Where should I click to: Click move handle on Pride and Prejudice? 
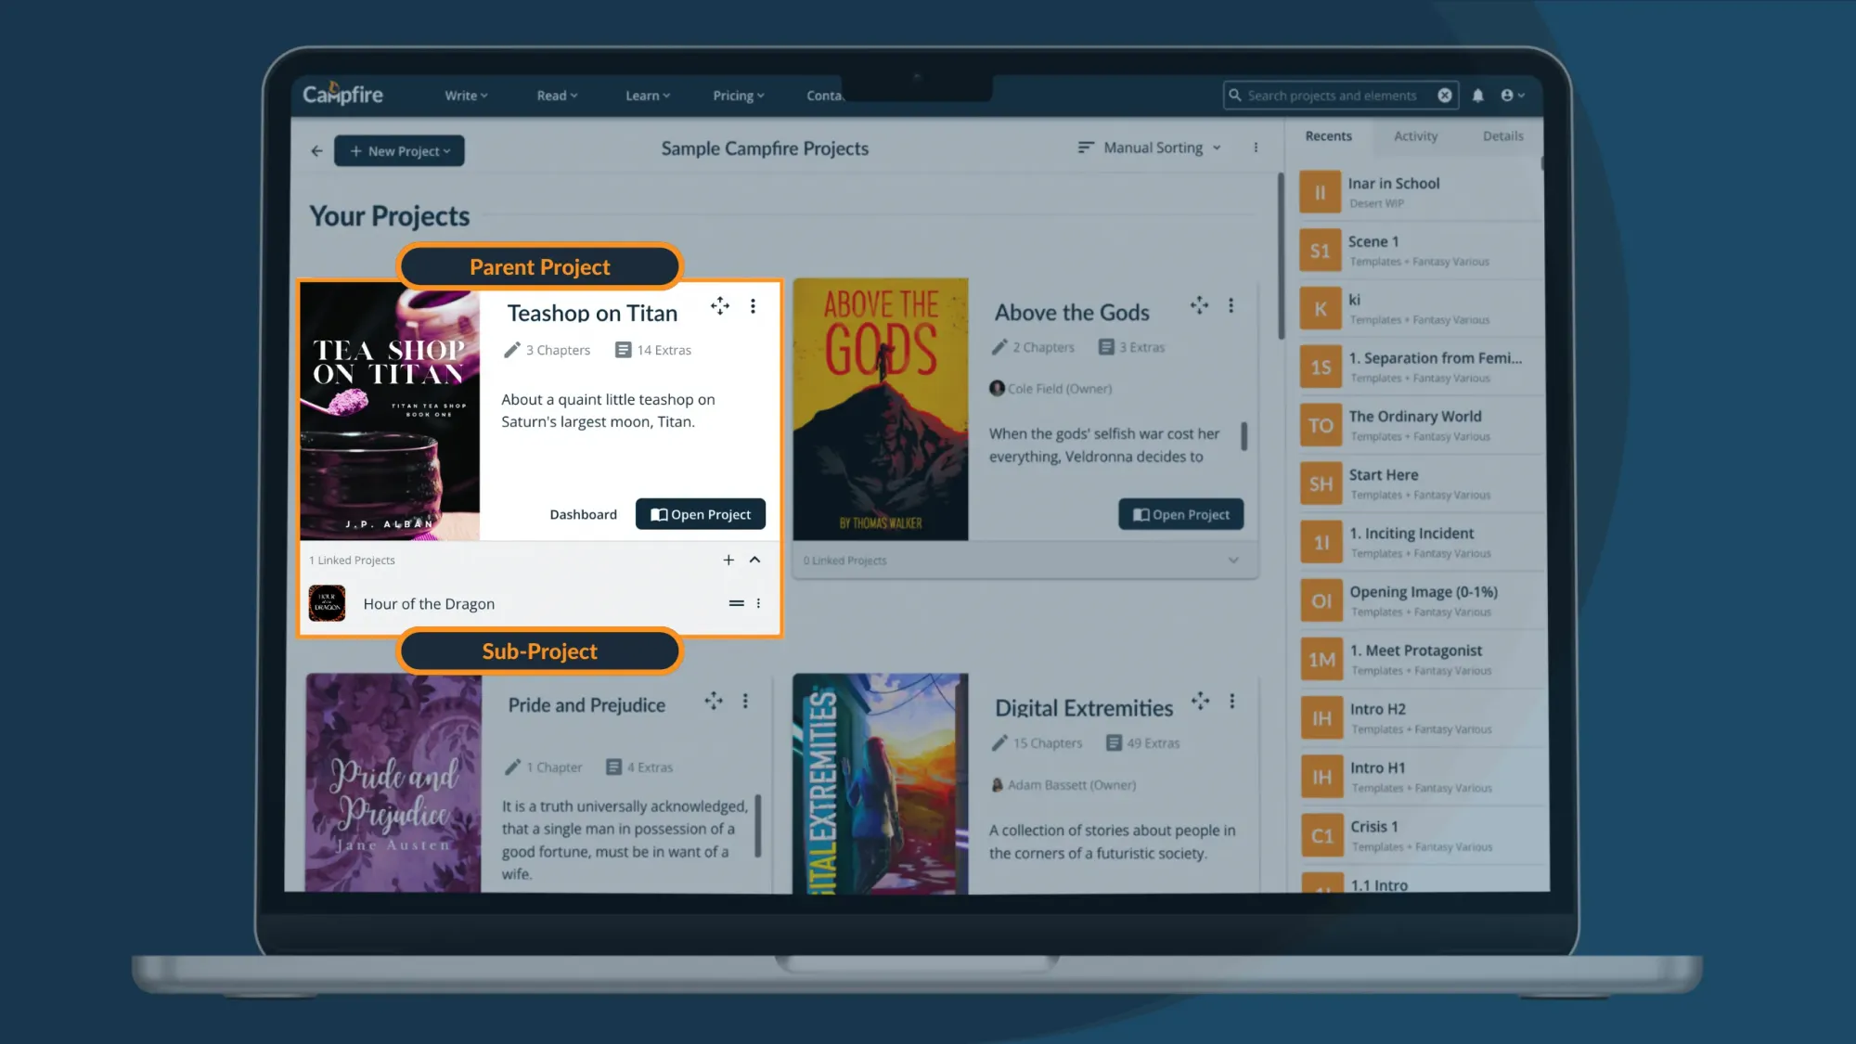click(x=713, y=701)
